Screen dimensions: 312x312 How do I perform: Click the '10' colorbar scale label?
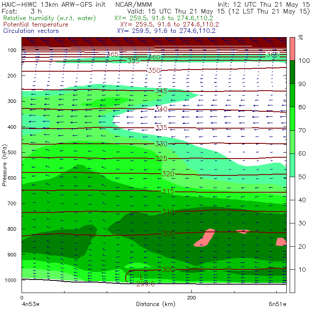click(x=302, y=269)
